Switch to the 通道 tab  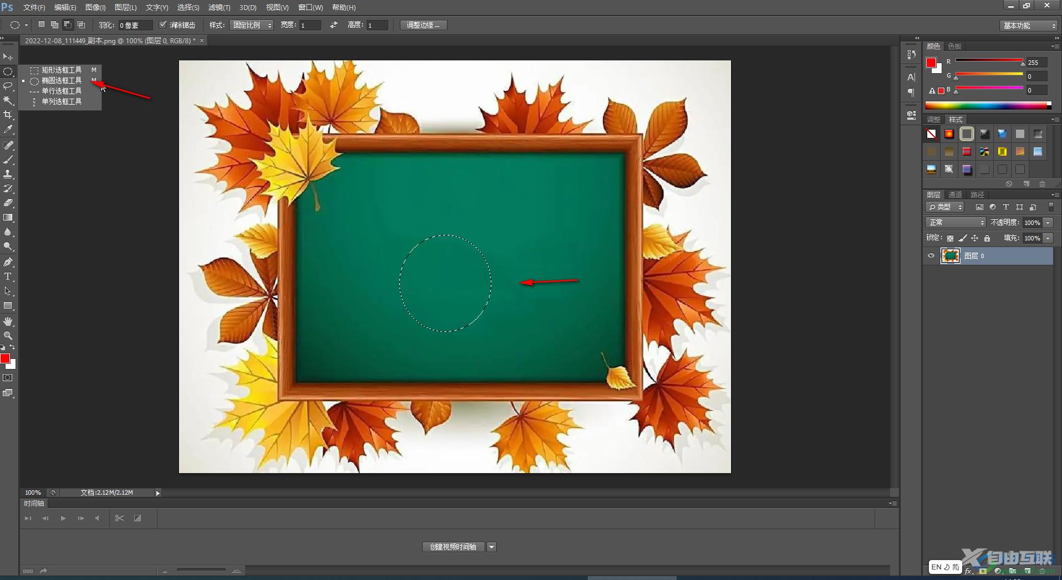point(955,194)
